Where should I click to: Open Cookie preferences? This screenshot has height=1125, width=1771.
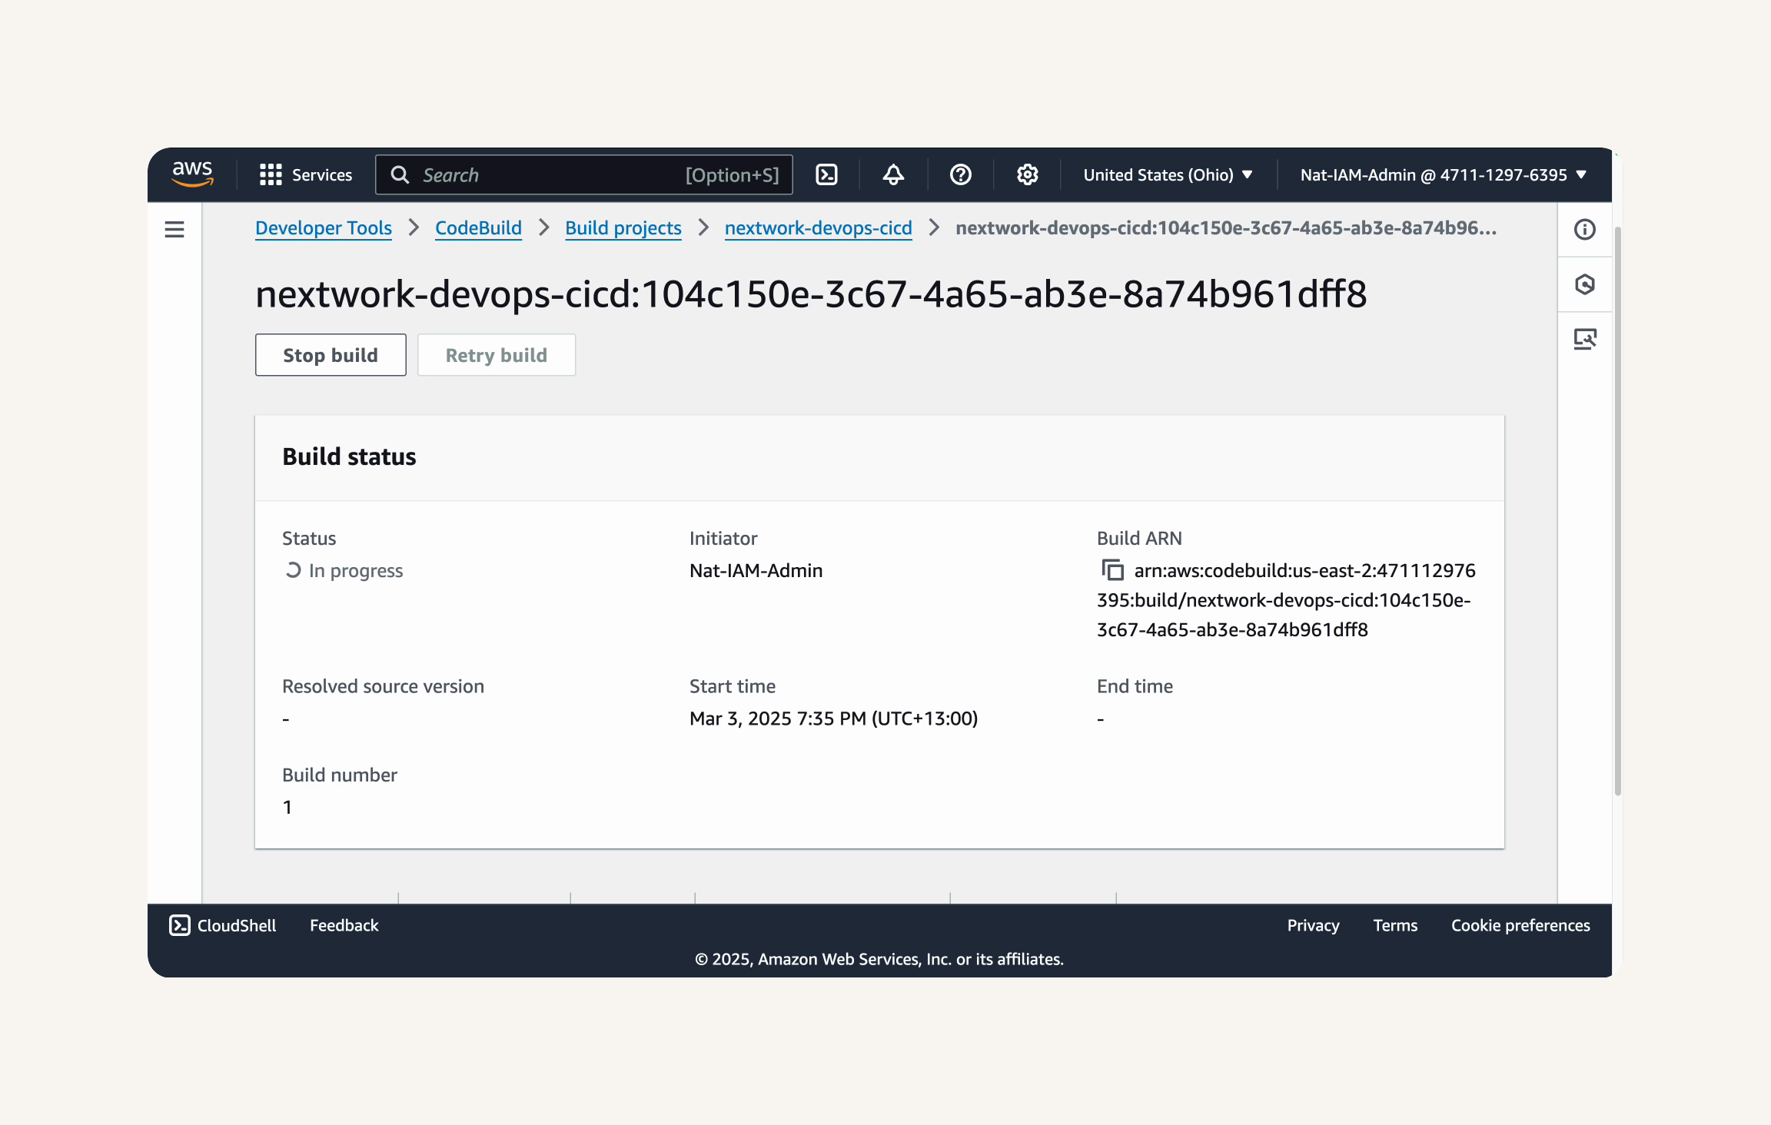(1520, 925)
